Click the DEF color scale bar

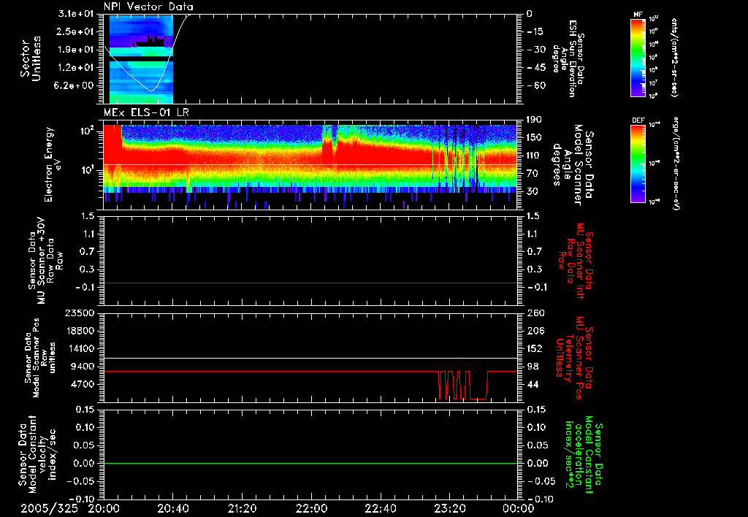[638, 164]
